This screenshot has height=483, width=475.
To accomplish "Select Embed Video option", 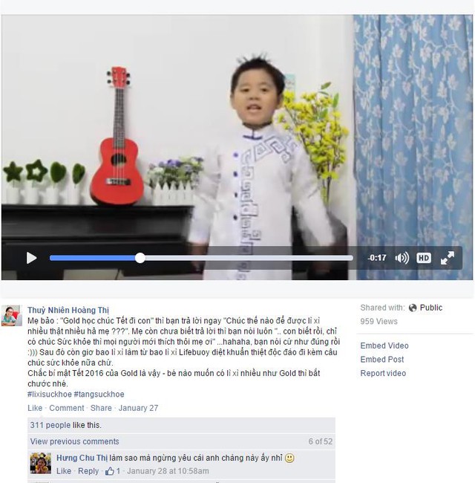I will 384,346.
